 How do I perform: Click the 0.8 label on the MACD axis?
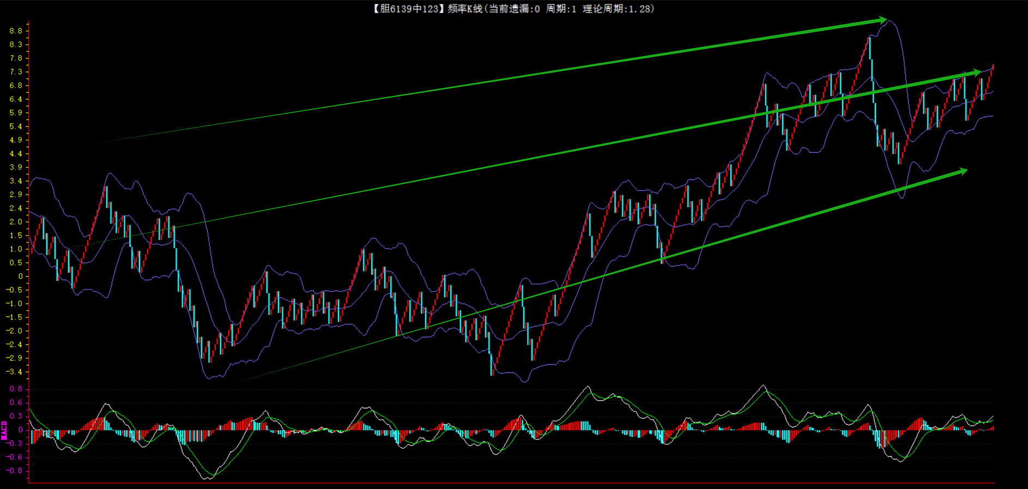(x=16, y=389)
